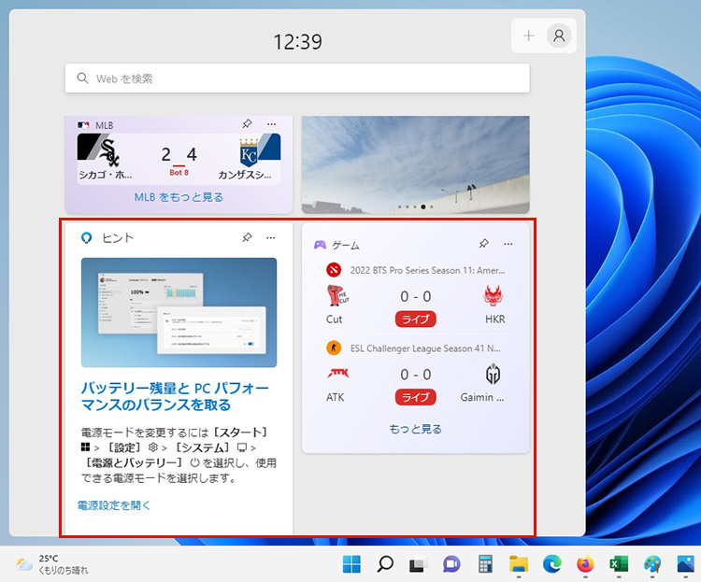Open the Teams Chat taskbar icon
Viewport: 701px width, 582px height.
(x=451, y=563)
